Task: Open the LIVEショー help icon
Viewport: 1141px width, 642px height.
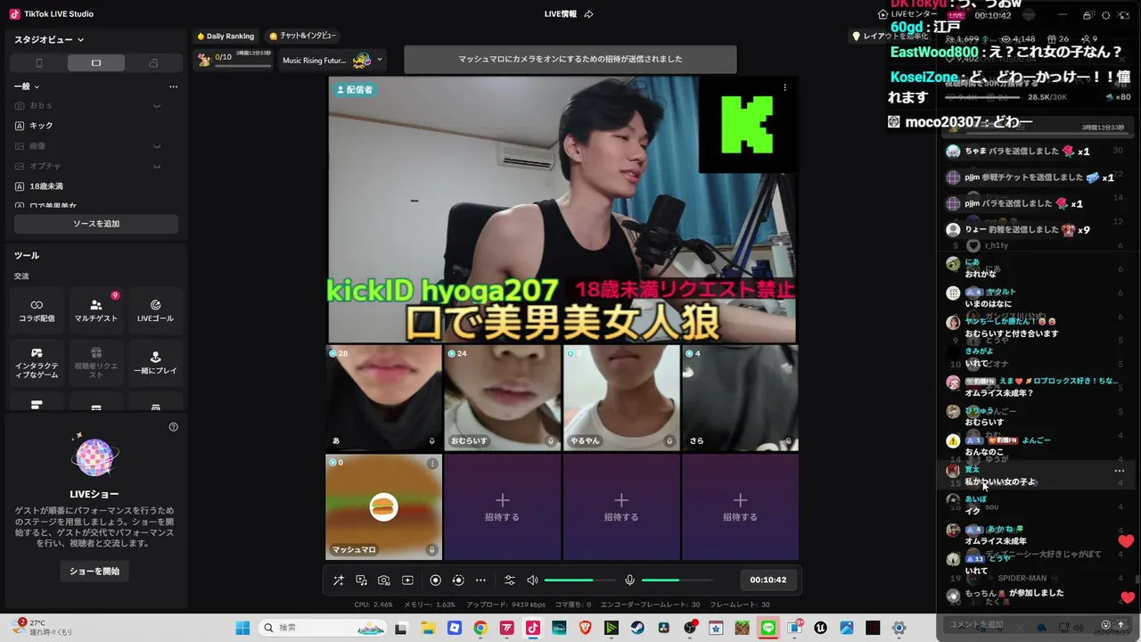Action: point(174,427)
